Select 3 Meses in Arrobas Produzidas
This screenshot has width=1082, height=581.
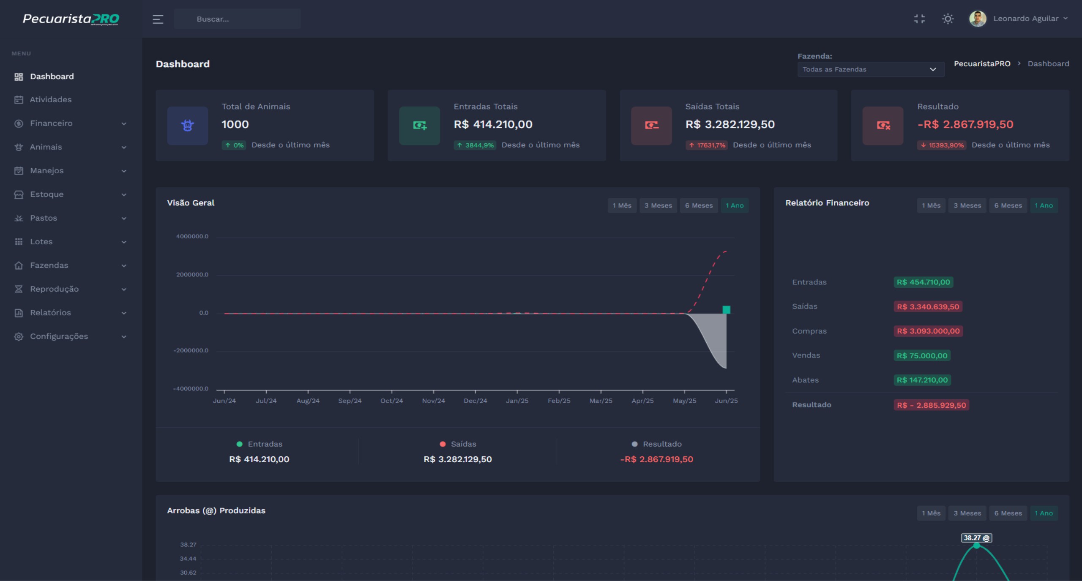coord(967,513)
